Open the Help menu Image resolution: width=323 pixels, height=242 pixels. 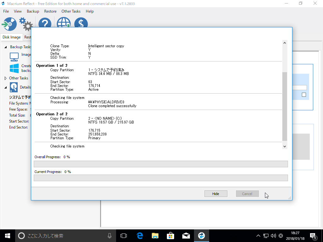90,11
